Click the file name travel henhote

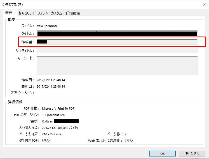tap(47, 26)
